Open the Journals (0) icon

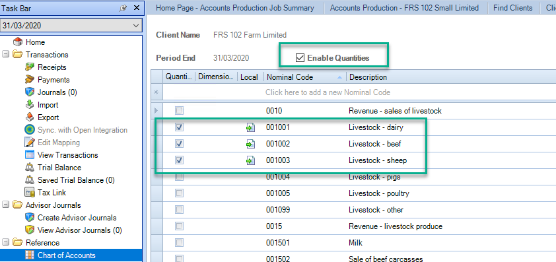coord(30,92)
